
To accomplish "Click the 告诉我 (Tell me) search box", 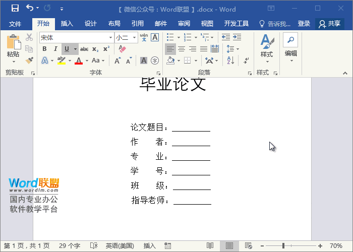I will (275, 24).
